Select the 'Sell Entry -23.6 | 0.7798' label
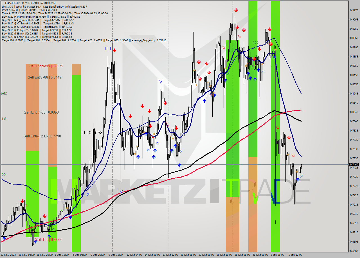 42,136
